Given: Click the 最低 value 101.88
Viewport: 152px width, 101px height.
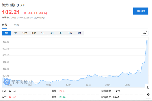Looking at the screenshot, I should [x=62, y=97].
